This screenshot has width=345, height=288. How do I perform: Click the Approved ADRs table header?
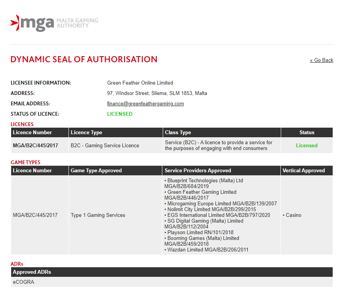(172, 272)
